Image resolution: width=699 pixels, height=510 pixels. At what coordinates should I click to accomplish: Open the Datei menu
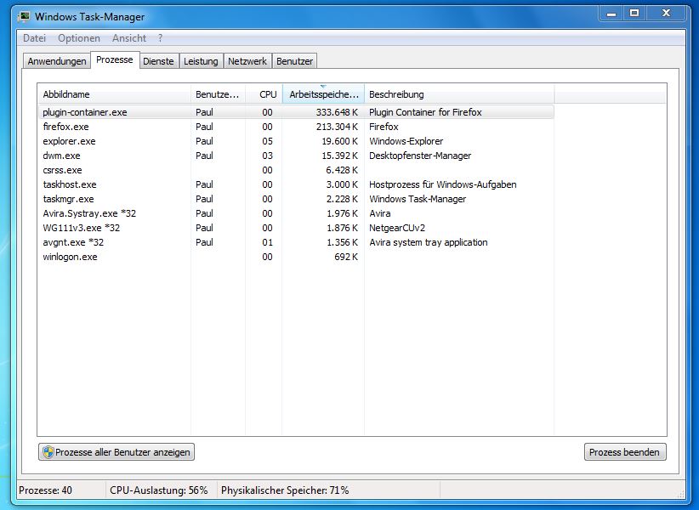click(x=34, y=38)
